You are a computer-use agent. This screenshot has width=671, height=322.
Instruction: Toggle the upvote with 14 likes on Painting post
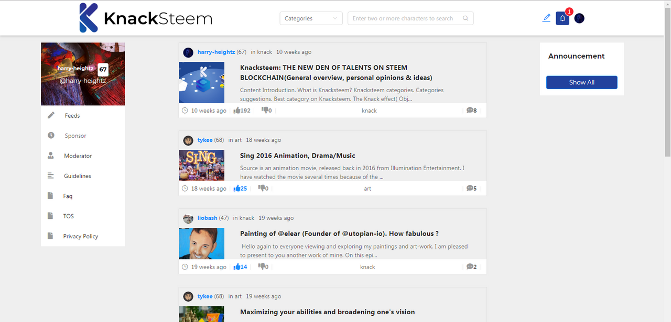(237, 267)
